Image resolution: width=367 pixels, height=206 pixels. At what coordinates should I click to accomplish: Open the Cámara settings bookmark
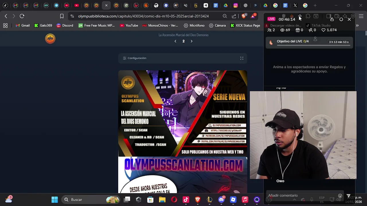[217, 25]
